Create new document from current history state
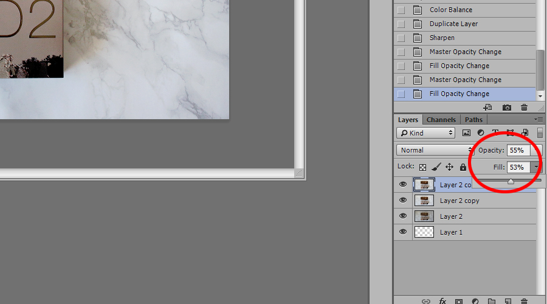Screen dimensions: 547x304 [x=487, y=108]
